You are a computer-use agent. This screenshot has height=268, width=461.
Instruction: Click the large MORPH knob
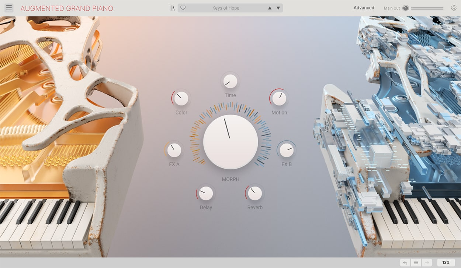pos(230,142)
